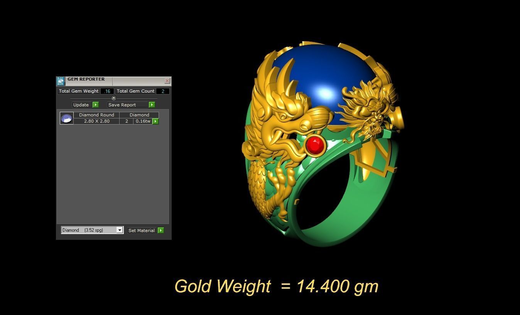Click the Update button label
This screenshot has height=315, width=520.
coord(81,105)
